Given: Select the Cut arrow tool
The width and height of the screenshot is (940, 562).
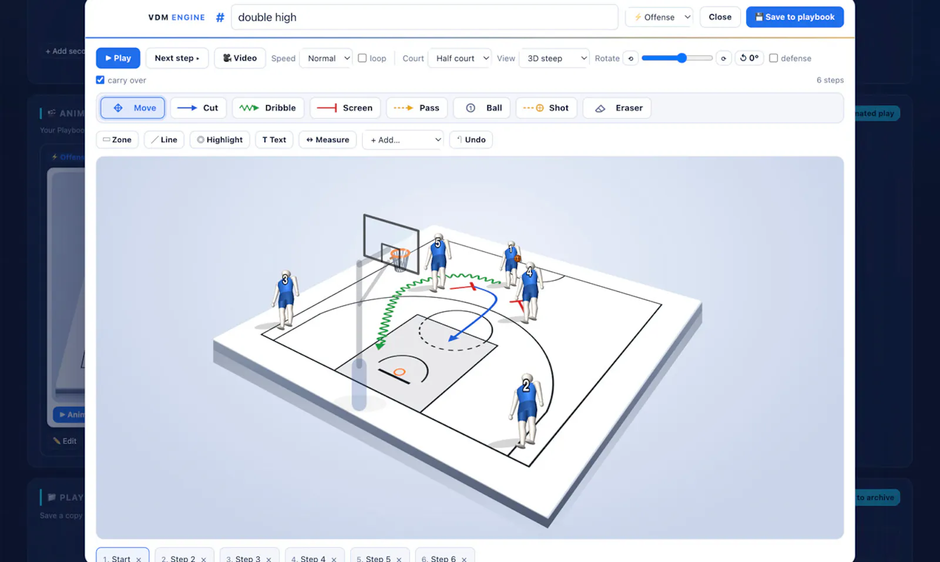Looking at the screenshot, I should pos(198,108).
